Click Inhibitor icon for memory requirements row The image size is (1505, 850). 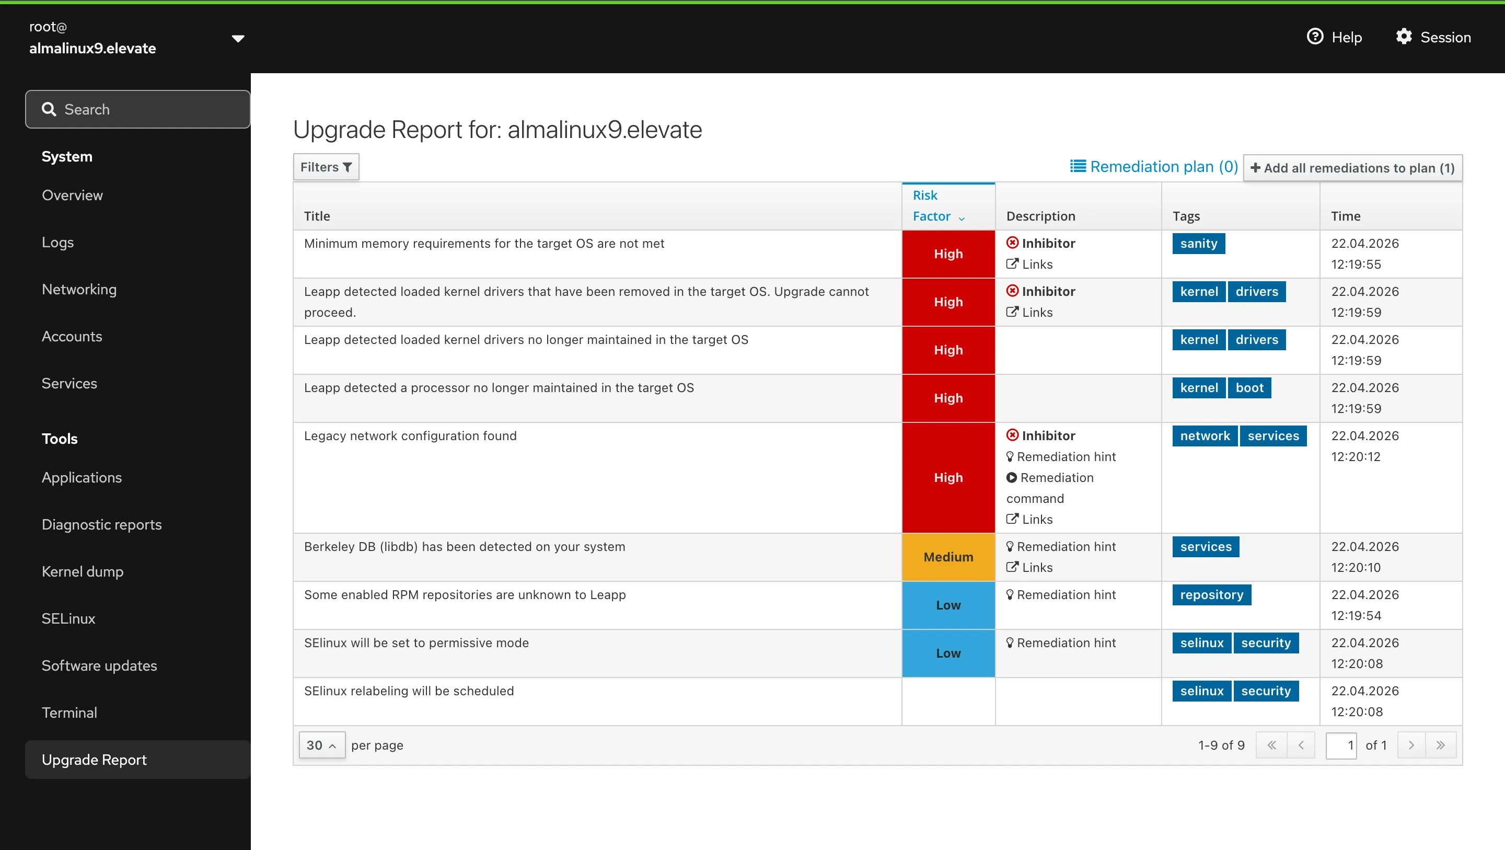coord(1013,243)
